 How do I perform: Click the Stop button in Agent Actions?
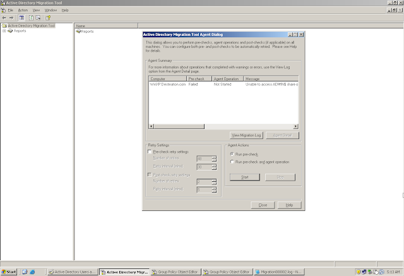tap(280, 177)
